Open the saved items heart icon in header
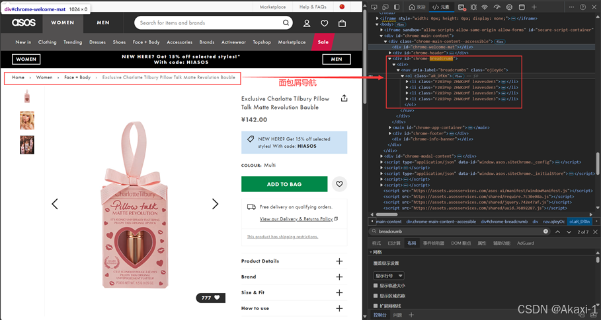This screenshot has height=320, width=601. 324,23
